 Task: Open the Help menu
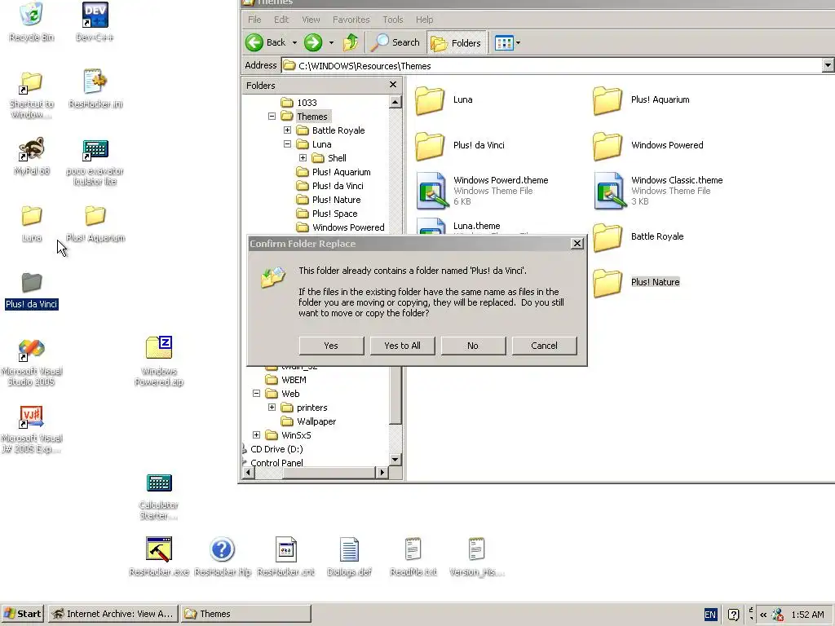pyautogui.click(x=424, y=20)
